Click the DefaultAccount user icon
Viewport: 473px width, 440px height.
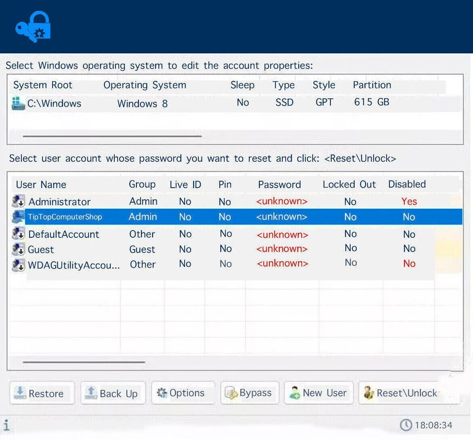pos(19,234)
